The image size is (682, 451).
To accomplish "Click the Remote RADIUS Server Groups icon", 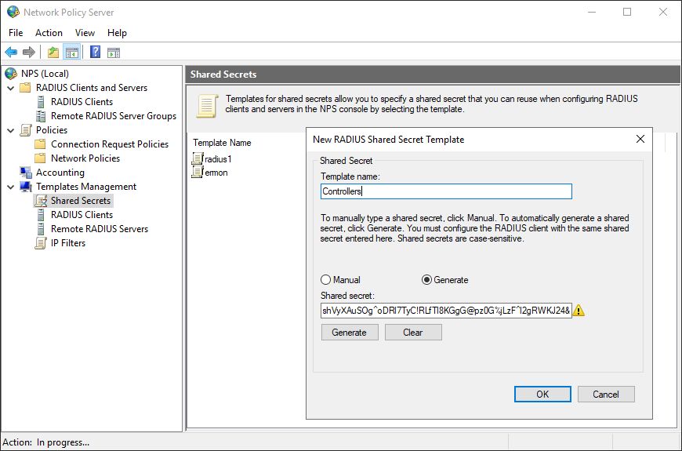I will pos(41,116).
